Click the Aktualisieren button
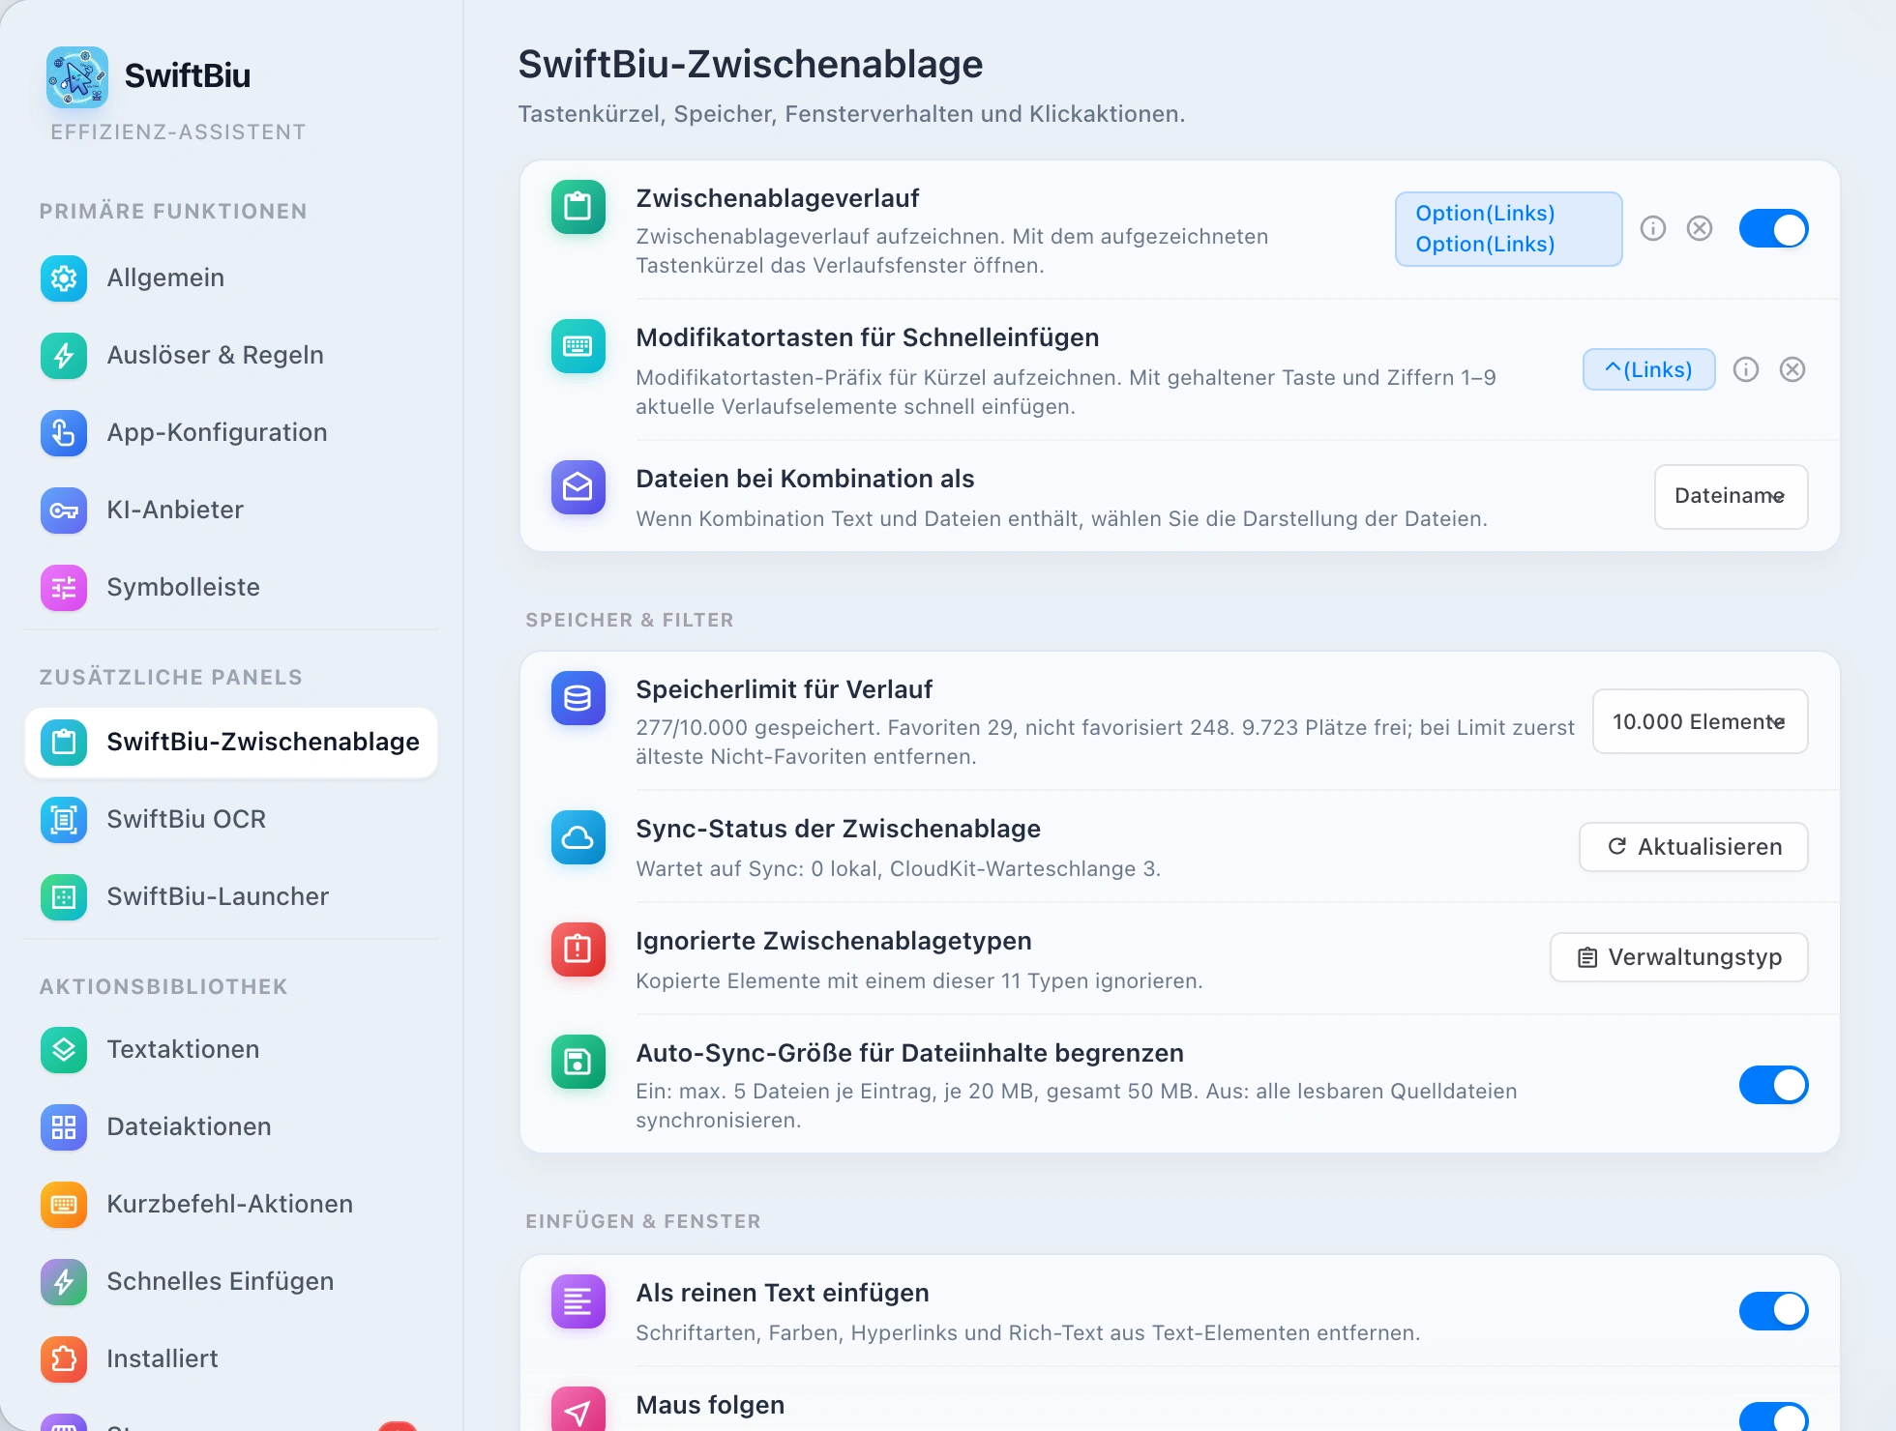 click(x=1694, y=847)
